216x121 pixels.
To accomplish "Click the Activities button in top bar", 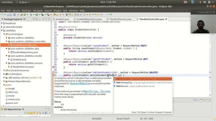I will (7, 2).
